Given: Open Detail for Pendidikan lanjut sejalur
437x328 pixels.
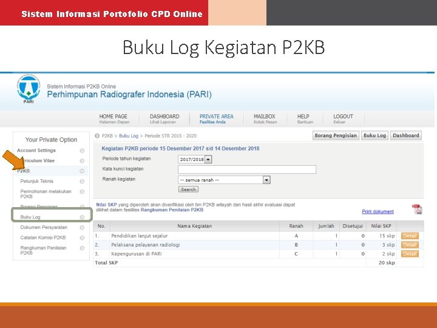Looking at the screenshot, I should point(410,236).
